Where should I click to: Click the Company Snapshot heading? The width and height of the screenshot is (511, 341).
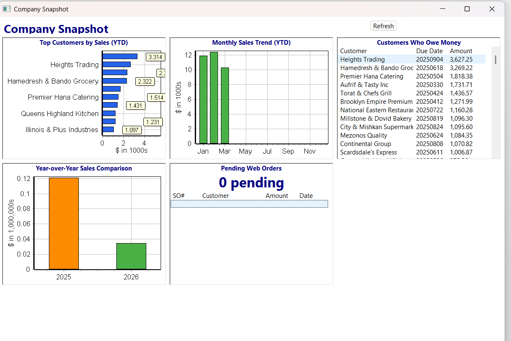[x=56, y=29]
